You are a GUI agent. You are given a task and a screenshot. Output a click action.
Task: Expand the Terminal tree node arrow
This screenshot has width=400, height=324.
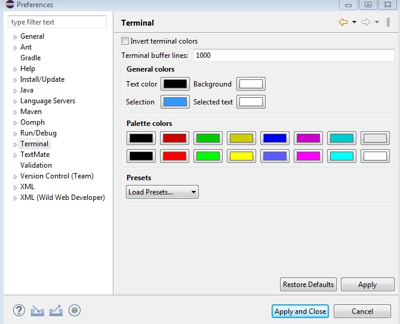coord(15,144)
